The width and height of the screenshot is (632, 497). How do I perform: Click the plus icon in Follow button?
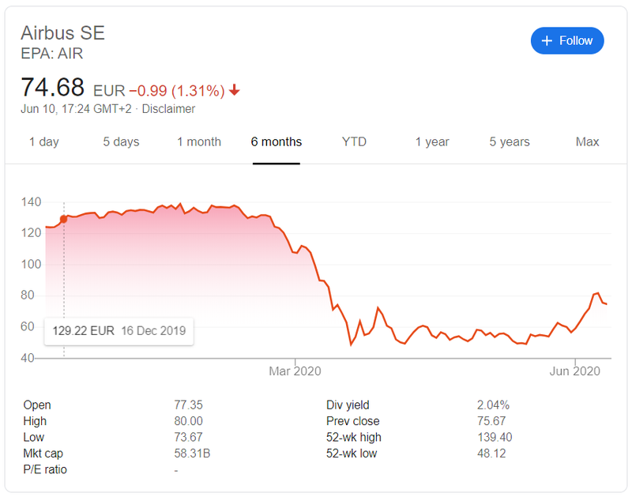tap(547, 41)
